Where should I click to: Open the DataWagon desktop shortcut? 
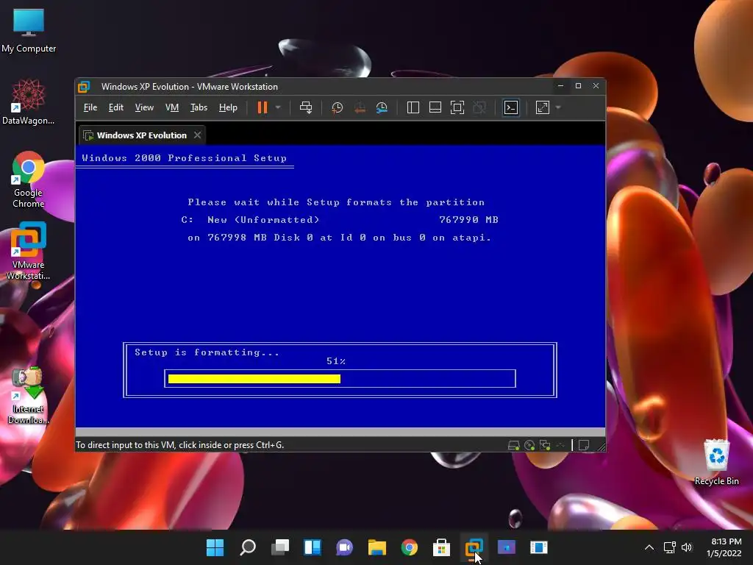(29, 102)
